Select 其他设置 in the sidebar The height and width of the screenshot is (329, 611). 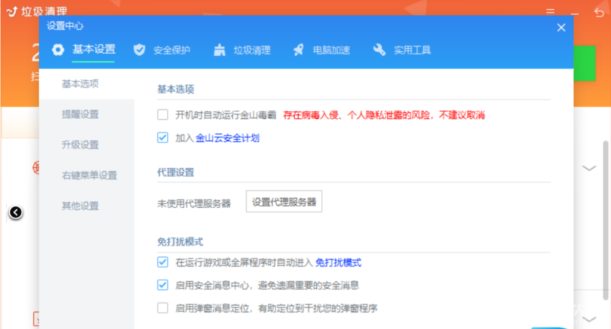coord(87,206)
